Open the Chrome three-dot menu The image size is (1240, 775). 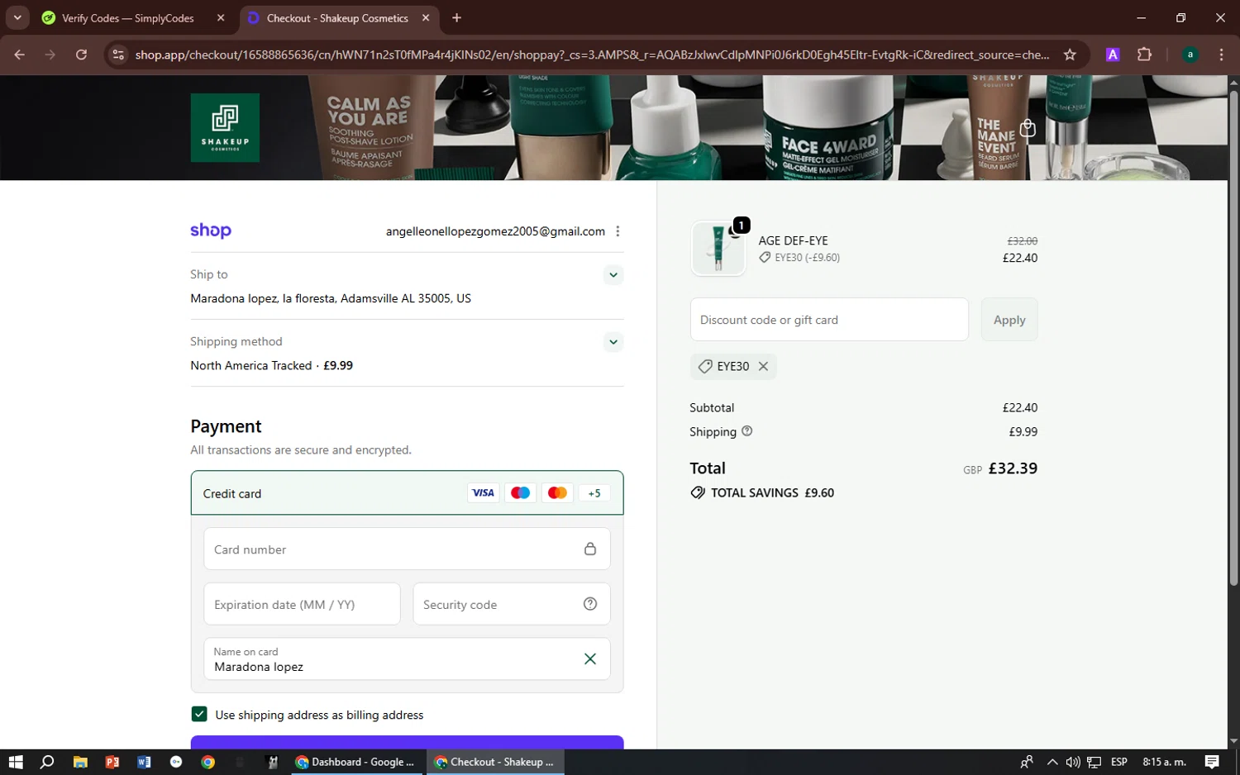pos(1221,55)
